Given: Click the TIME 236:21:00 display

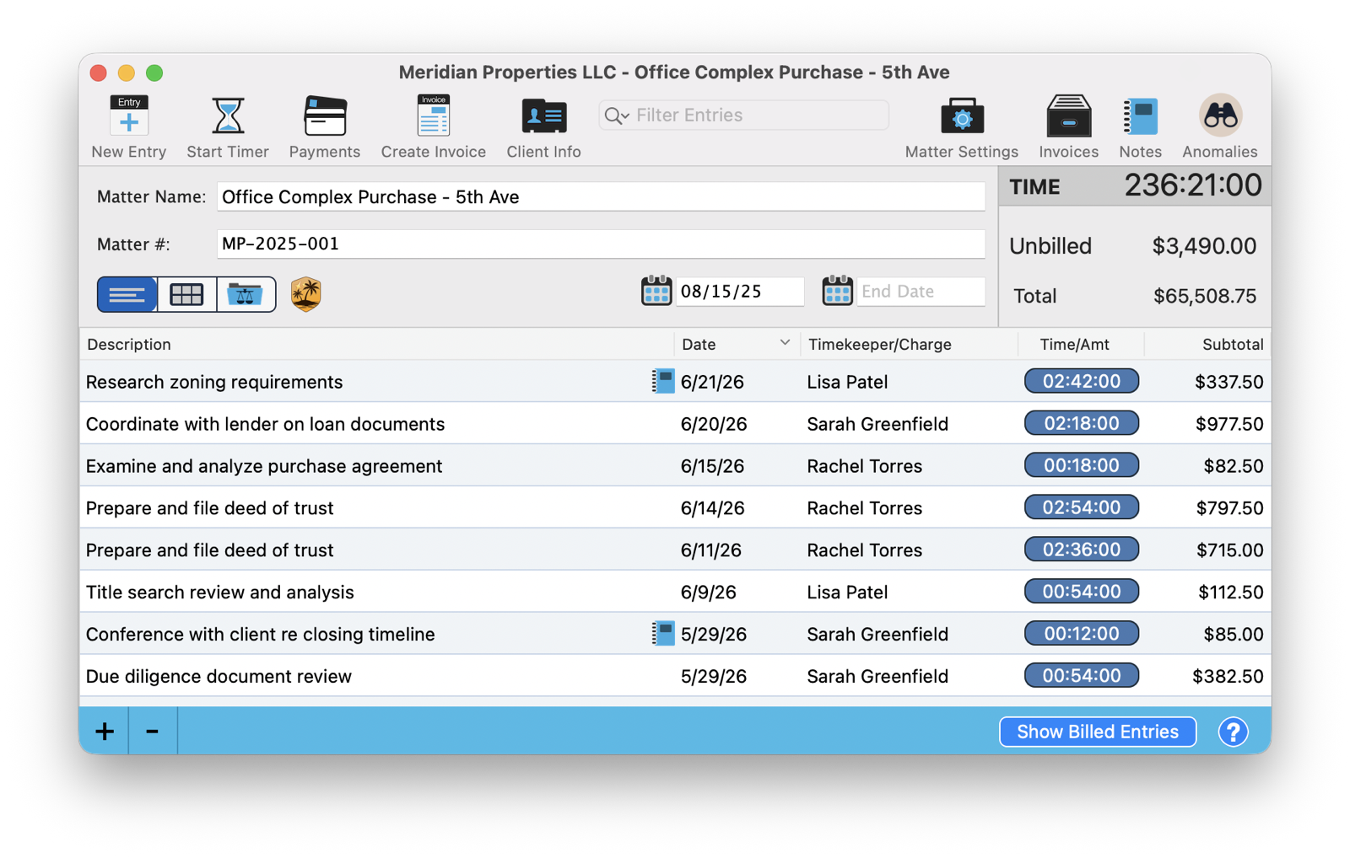Looking at the screenshot, I should [1135, 185].
